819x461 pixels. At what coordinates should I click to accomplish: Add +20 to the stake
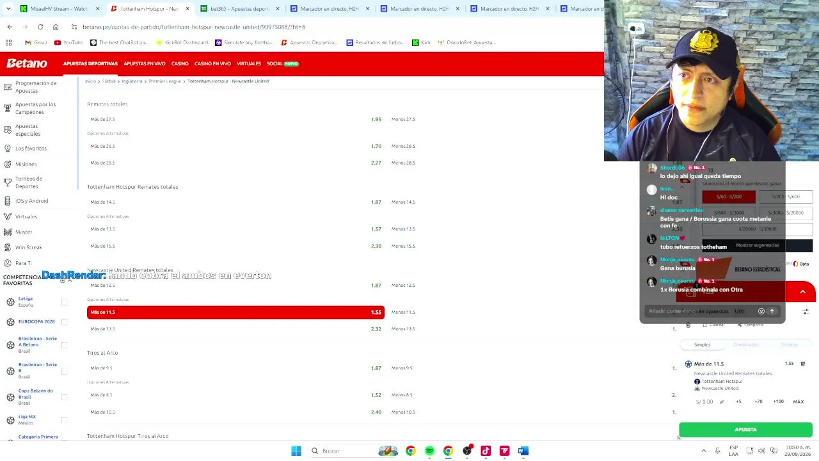(x=758, y=401)
